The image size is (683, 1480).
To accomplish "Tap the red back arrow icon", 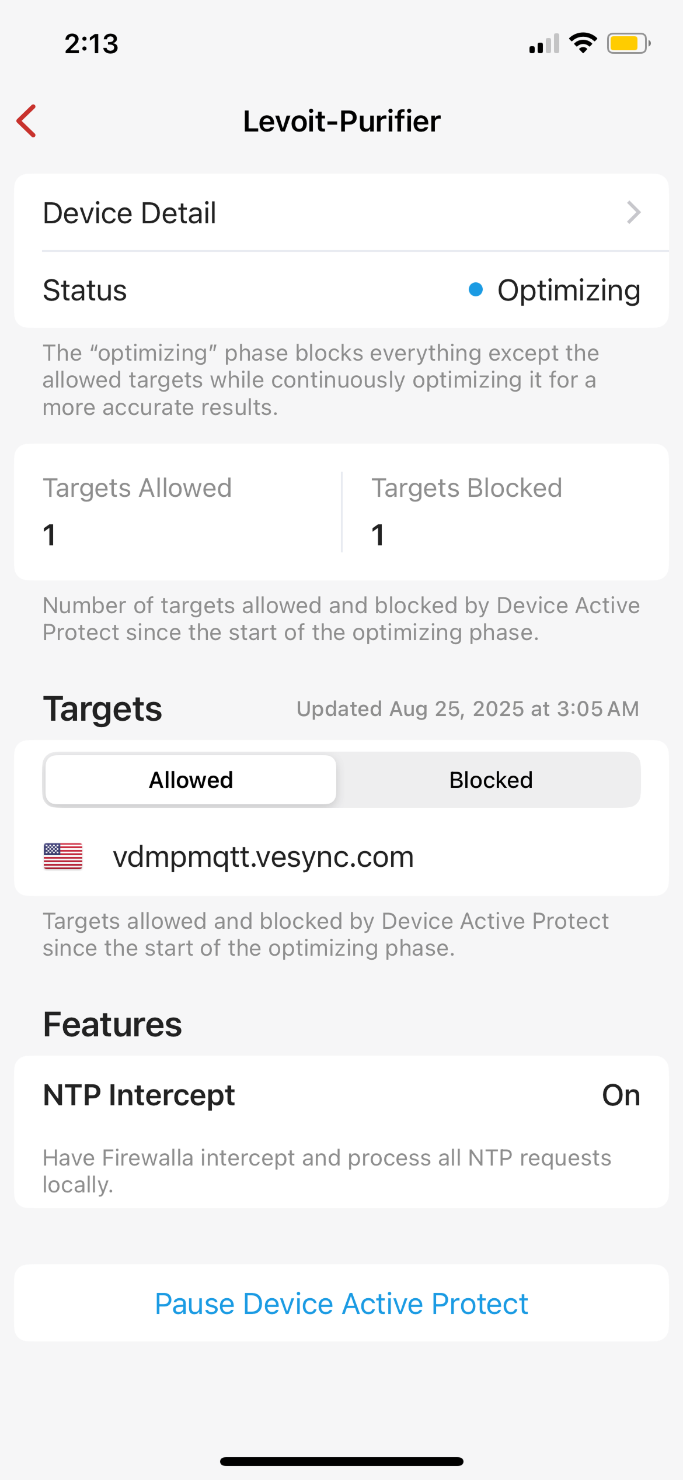I will tap(27, 121).
